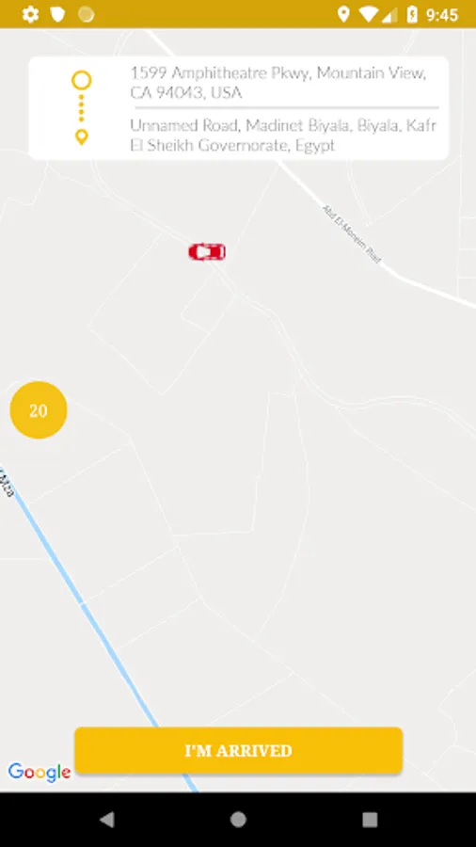The width and height of the screenshot is (476, 847).
Task: Tap the settings gear in status bar
Action: 30,14
